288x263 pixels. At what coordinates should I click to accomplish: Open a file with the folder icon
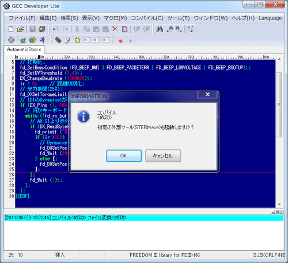click(20, 29)
